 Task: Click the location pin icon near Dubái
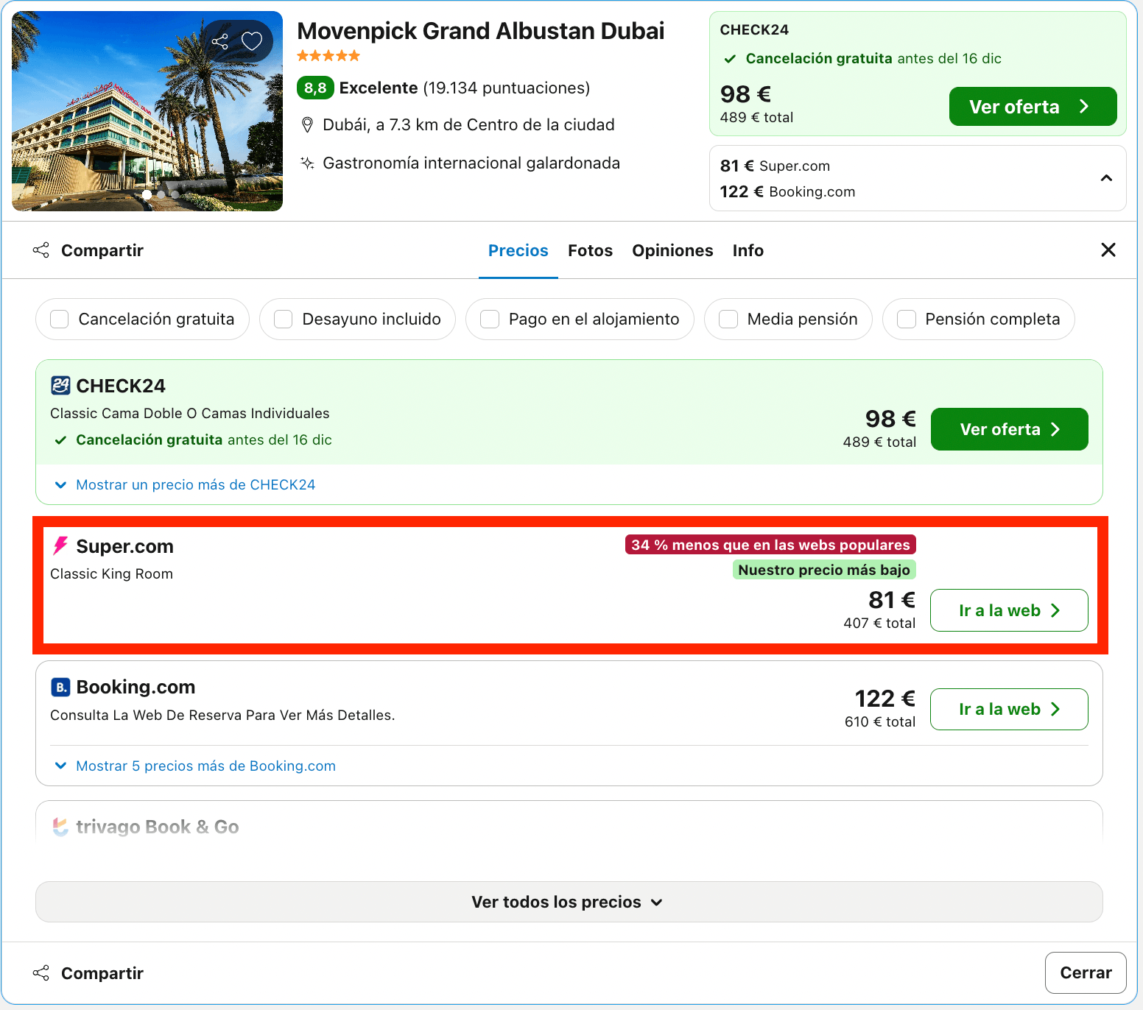(308, 125)
